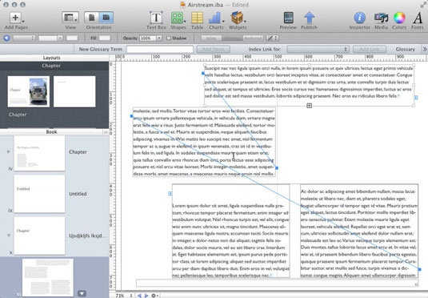Select the Untitled page thumbnail
The height and width of the screenshot is (298, 428).
pyautogui.click(x=39, y=194)
